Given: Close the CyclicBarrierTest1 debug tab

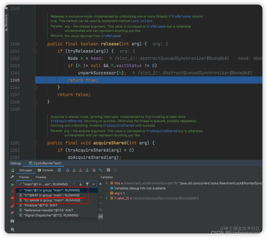Looking at the screenshot, I should point(26,163).
